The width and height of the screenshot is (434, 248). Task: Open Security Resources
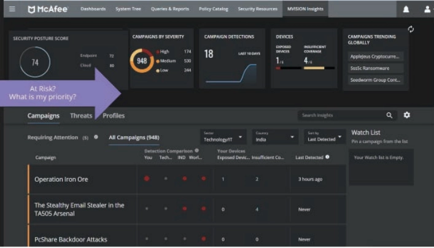tap(258, 9)
